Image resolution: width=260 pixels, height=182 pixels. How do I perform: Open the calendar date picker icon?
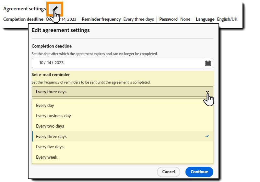(x=208, y=63)
